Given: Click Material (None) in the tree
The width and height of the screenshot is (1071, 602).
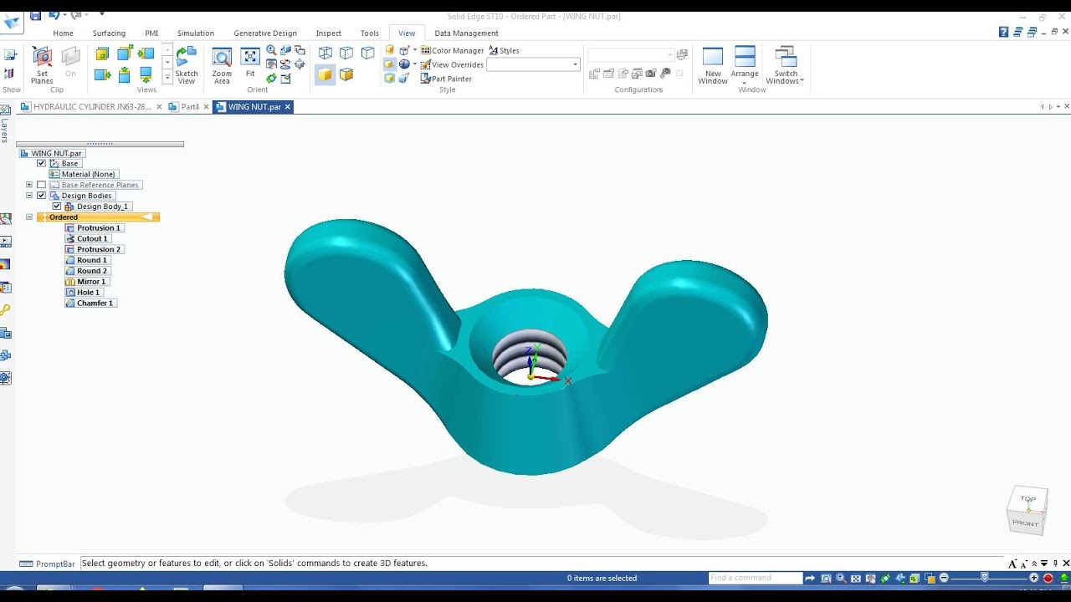Looking at the screenshot, I should pyautogui.click(x=83, y=175).
